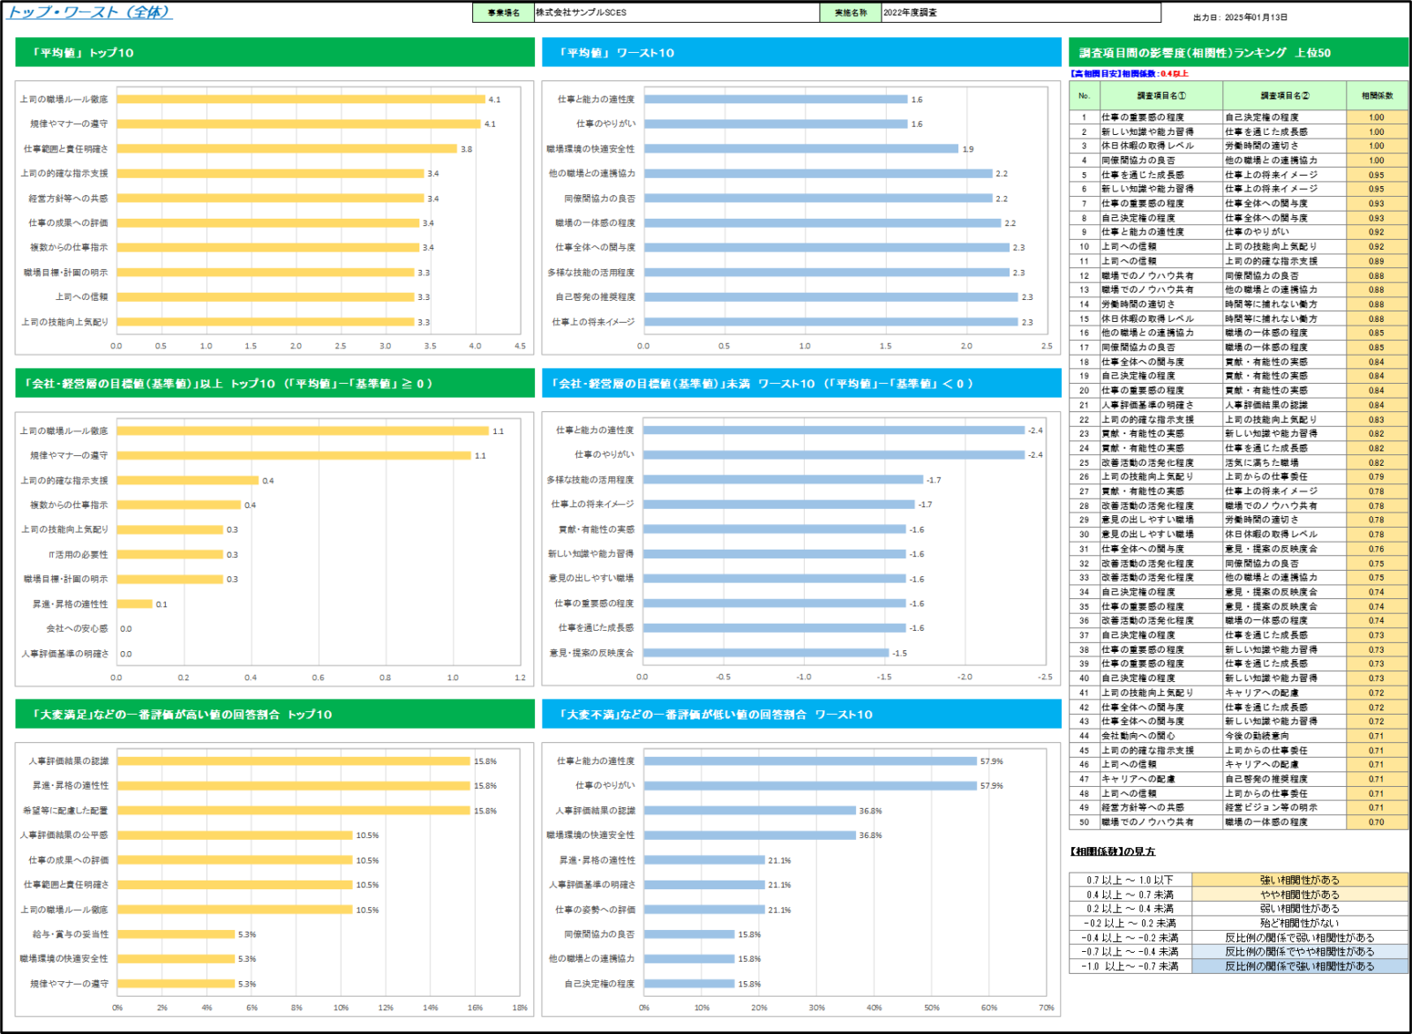Select the 実施名称 label box

click(850, 12)
